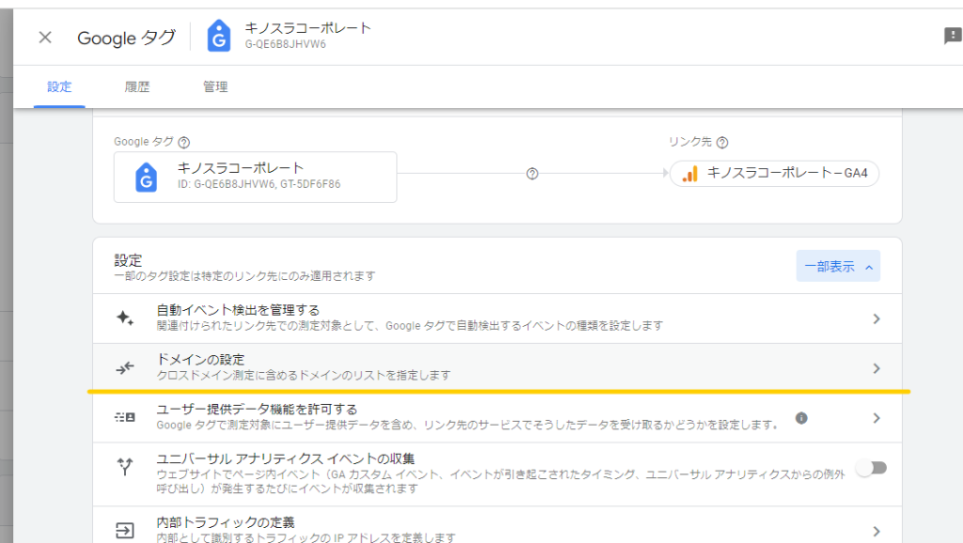Expand chevron for ユーザー提供データ機能を許可する
This screenshot has height=543, width=963.
876,418
